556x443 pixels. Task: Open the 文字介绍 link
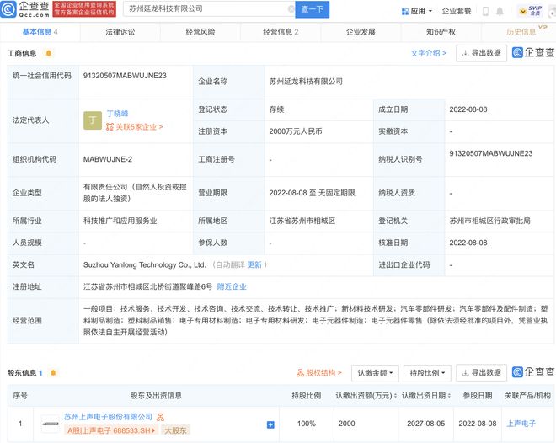(x=428, y=53)
